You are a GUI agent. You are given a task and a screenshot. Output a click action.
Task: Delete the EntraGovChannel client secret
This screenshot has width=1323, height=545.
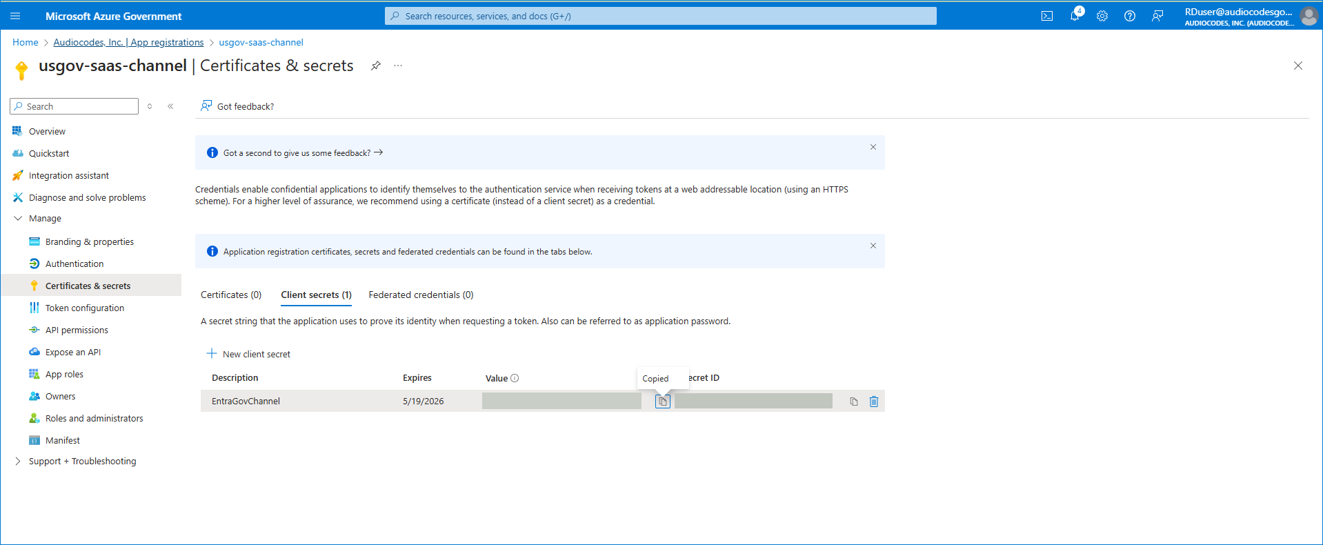click(x=874, y=402)
